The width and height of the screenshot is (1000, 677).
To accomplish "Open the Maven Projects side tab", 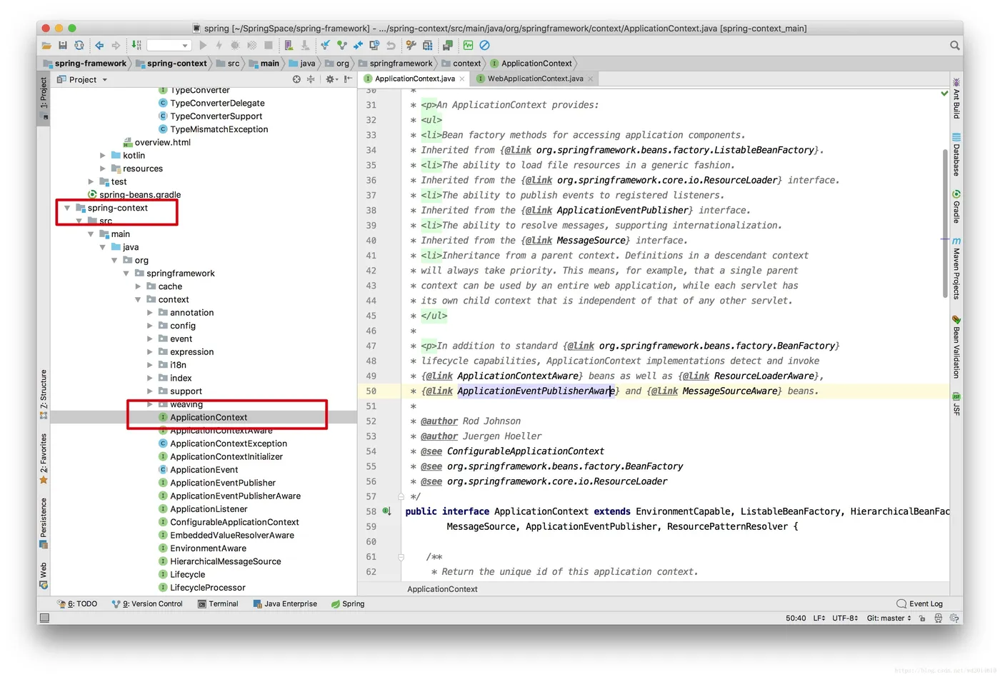I will (x=956, y=268).
